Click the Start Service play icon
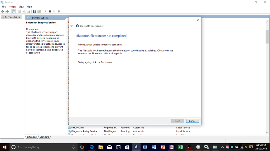Screen dimensions: 270x151 (45, 12)
